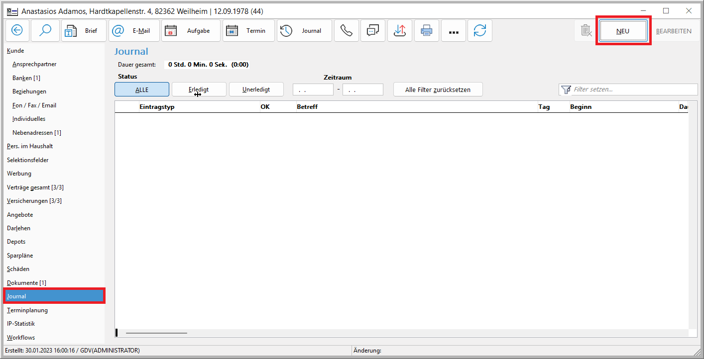Click the trash delete icon
Screen dimensions: 704x359
coord(586,31)
